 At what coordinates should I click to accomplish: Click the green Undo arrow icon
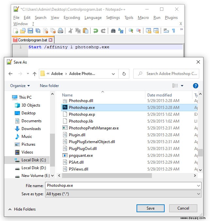[96, 31]
